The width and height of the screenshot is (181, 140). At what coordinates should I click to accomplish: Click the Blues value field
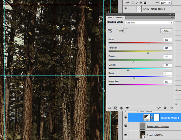point(168,73)
